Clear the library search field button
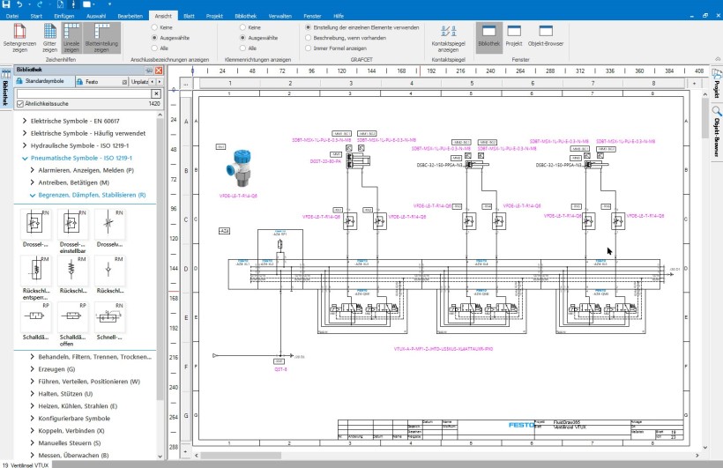The height and width of the screenshot is (468, 723). [x=156, y=93]
